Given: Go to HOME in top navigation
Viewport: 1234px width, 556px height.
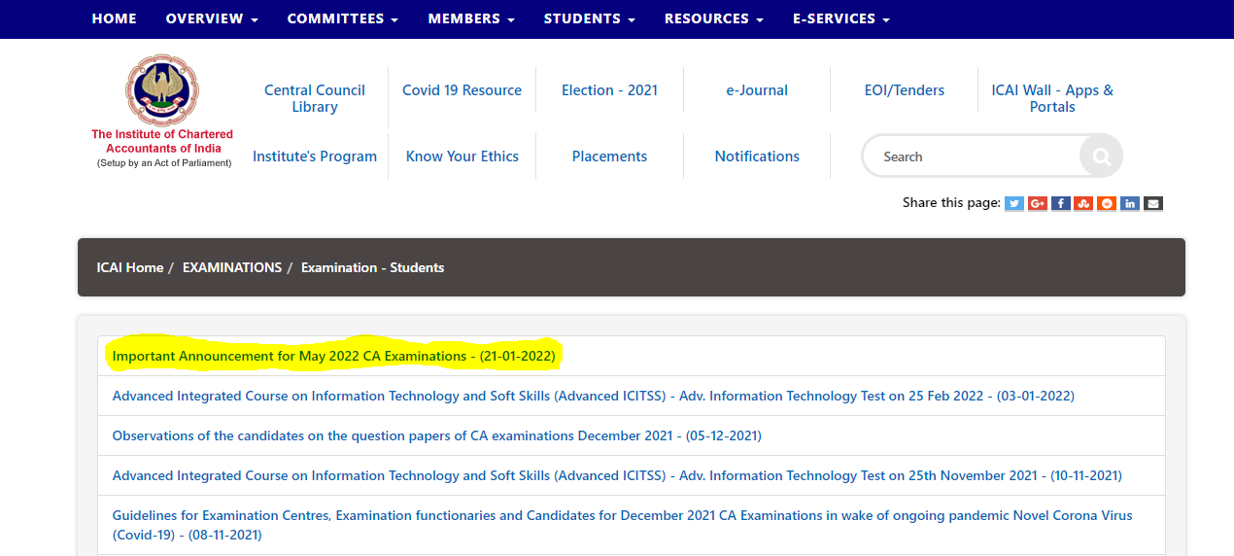Looking at the screenshot, I should click(x=115, y=18).
